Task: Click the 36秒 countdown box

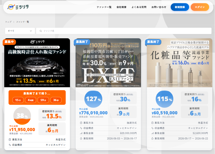Action: (56, 100)
